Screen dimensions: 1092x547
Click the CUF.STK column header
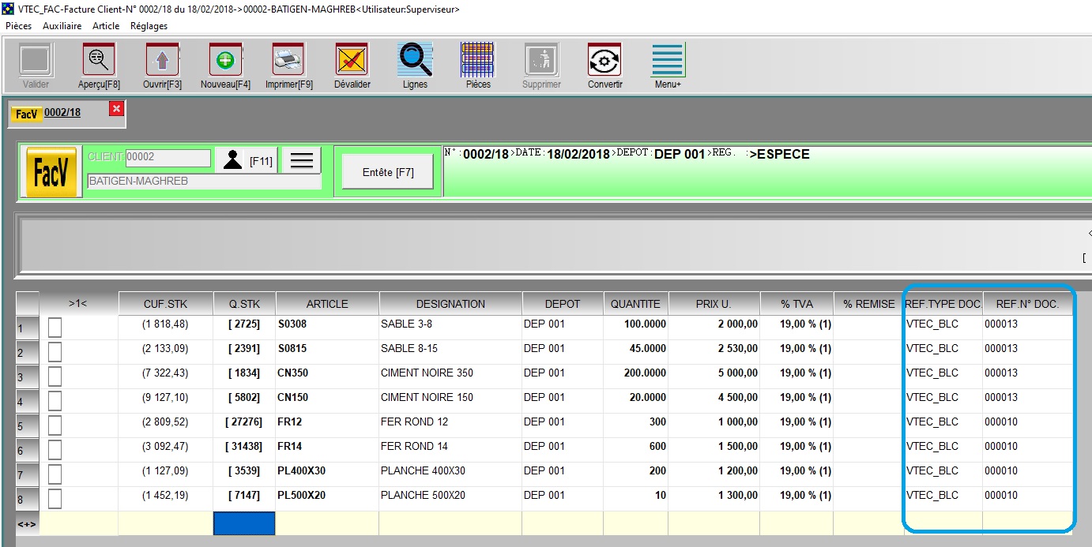pos(166,303)
